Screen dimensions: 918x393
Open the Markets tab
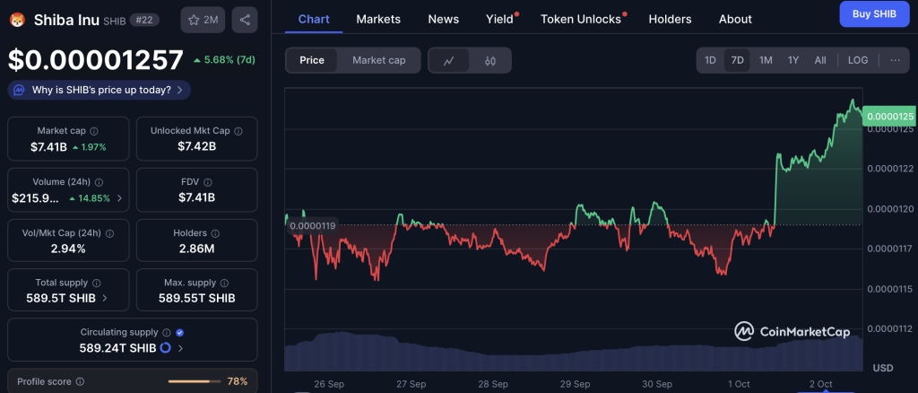coord(378,20)
